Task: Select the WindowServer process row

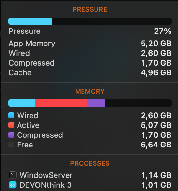Action: [x=90, y=175]
